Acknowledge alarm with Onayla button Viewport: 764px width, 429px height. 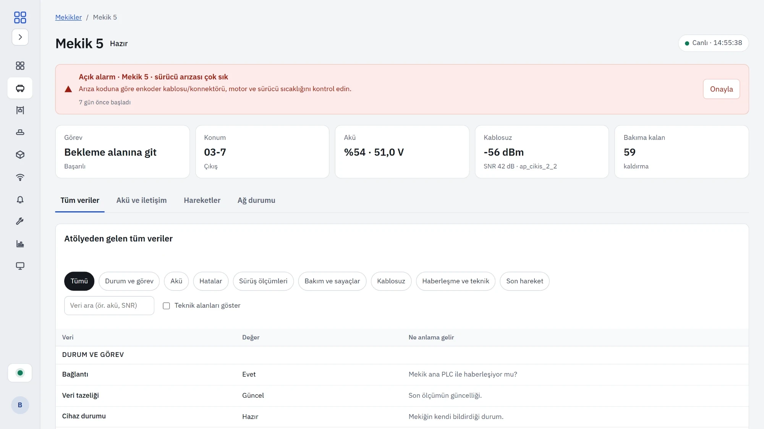click(721, 89)
